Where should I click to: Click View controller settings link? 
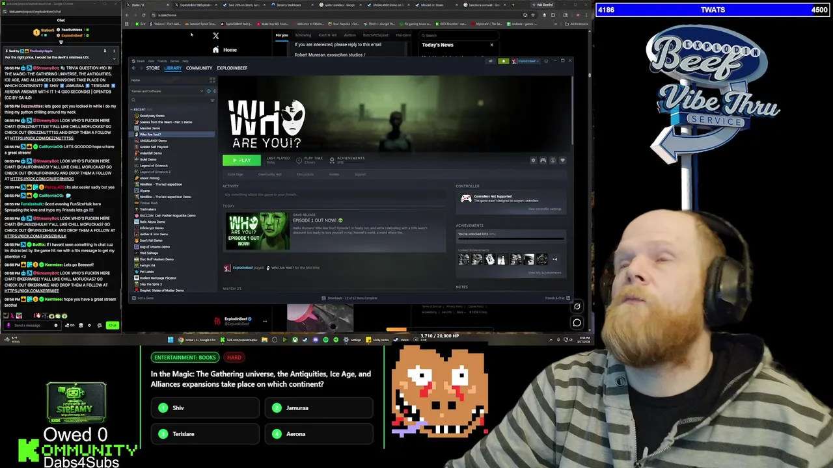tap(544, 209)
